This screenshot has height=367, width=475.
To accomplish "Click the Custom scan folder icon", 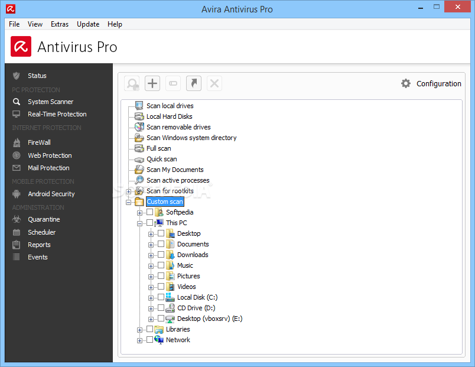I will point(139,202).
